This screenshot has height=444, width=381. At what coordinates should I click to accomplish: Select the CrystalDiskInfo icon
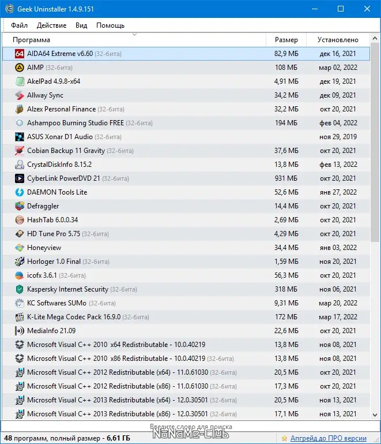20,165
